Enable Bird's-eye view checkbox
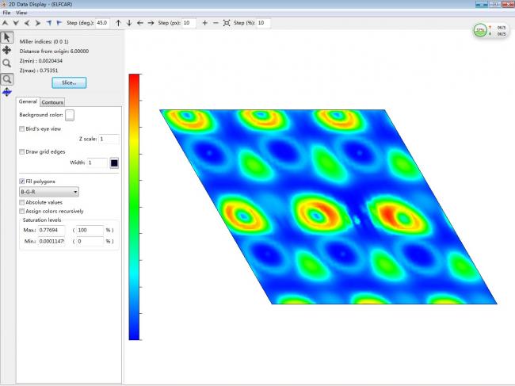The height and width of the screenshot is (386, 515). pos(22,128)
